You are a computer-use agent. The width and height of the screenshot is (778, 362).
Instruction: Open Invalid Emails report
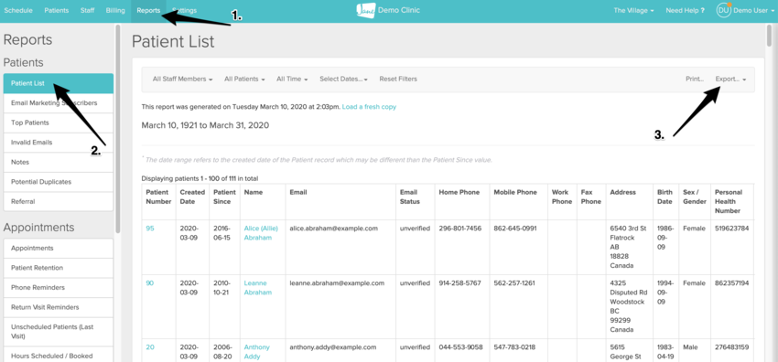(x=58, y=143)
